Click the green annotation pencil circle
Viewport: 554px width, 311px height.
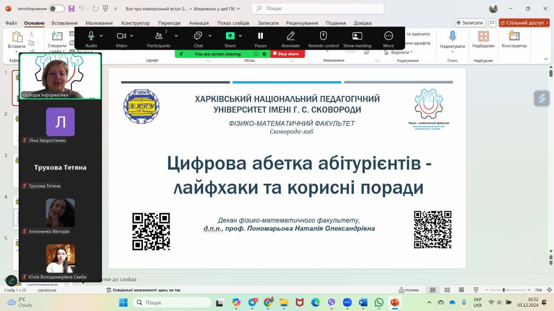coord(12,281)
